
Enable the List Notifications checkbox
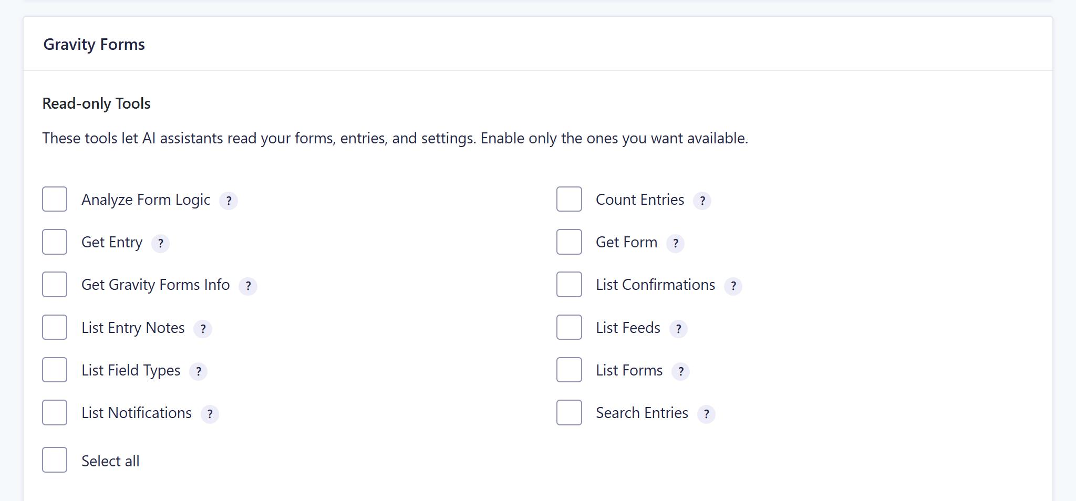click(x=55, y=412)
